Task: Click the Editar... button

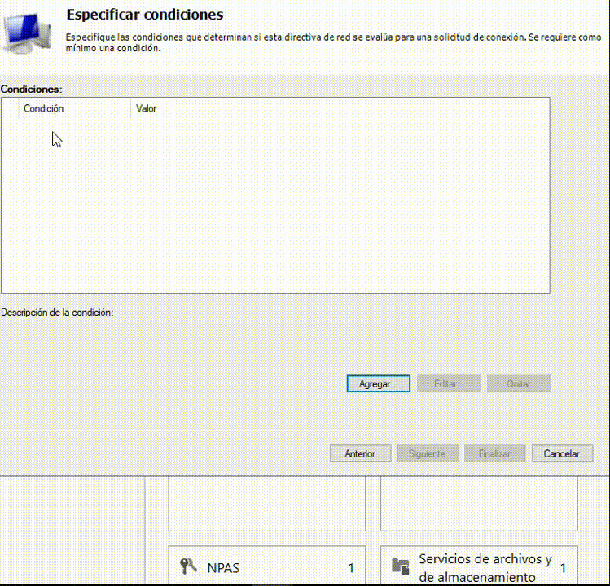Action: (449, 383)
